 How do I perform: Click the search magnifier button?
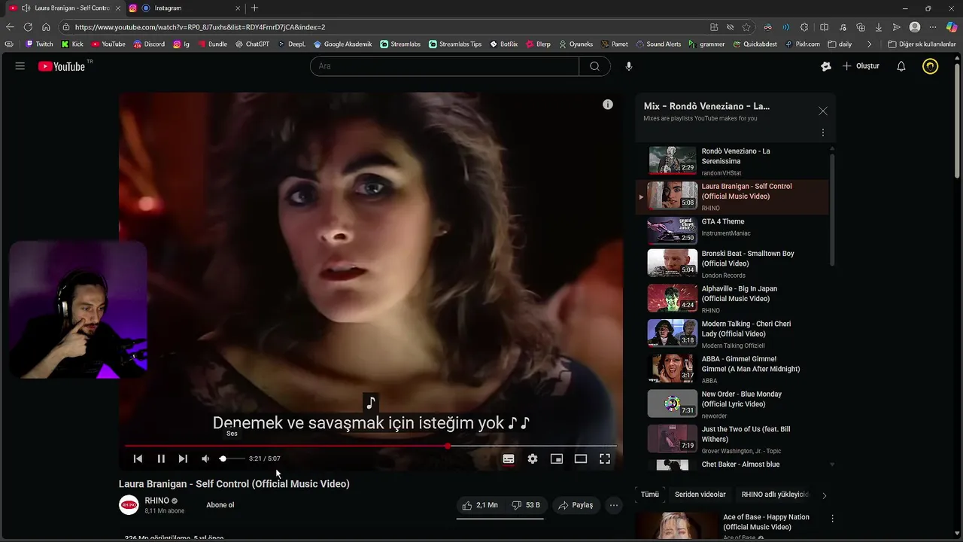click(x=594, y=66)
